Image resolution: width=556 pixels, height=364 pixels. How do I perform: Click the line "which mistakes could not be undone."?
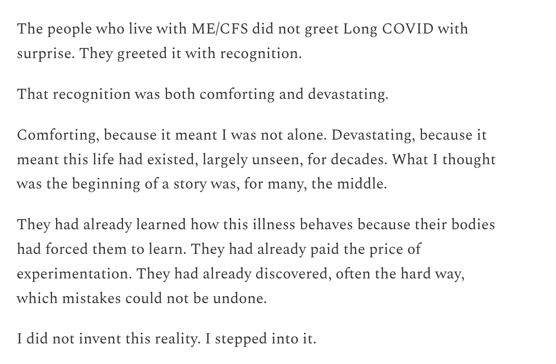click(x=142, y=299)
